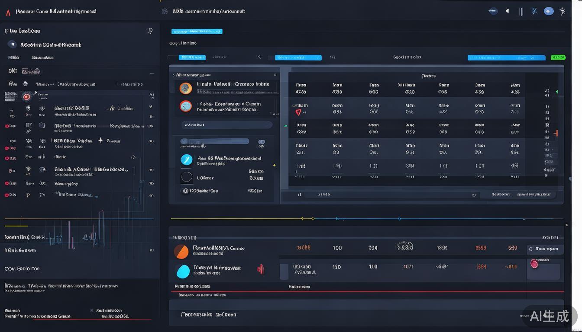The width and height of the screenshot is (582, 332).
Task: Select the long blue tab near the green badge
Action: click(x=506, y=57)
